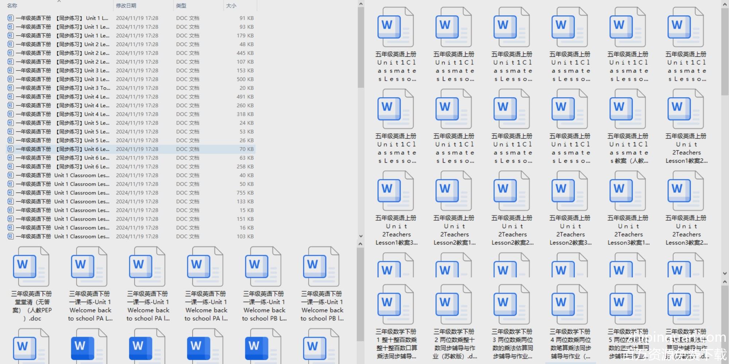
Task: Click file list vertical scrollbar thumb
Action: [360, 47]
